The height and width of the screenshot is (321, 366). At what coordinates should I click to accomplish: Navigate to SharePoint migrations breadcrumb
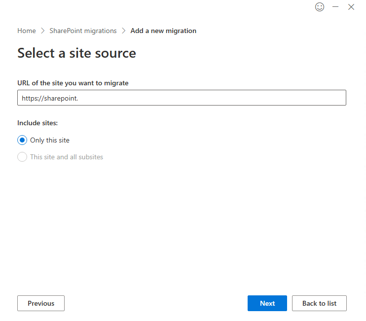83,31
